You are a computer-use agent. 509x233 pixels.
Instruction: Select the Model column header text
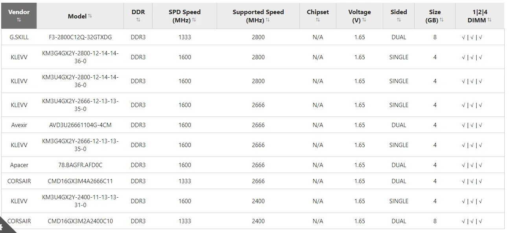pos(77,16)
